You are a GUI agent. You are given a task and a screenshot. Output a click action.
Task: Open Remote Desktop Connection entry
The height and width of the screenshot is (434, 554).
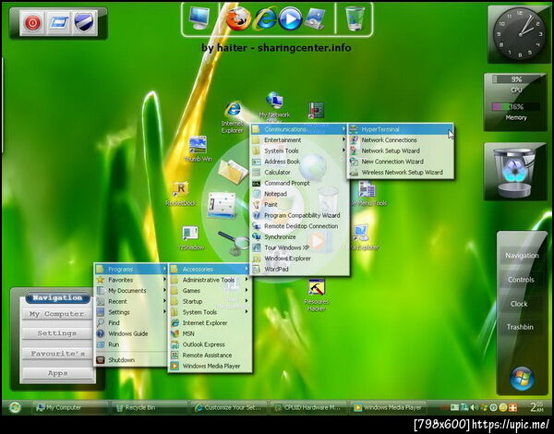tap(299, 226)
